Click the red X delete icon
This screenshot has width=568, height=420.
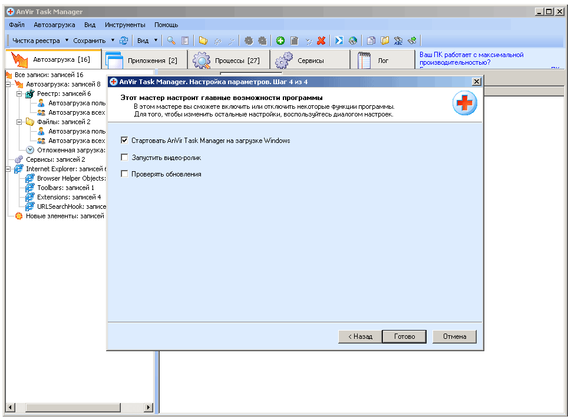(321, 41)
